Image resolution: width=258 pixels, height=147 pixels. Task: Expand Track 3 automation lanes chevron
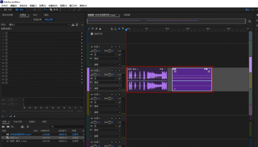(x=90, y=112)
